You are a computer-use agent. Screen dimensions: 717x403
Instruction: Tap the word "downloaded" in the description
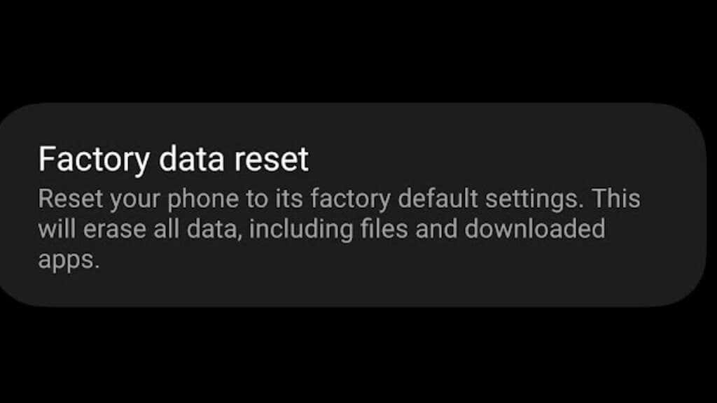coord(534,229)
